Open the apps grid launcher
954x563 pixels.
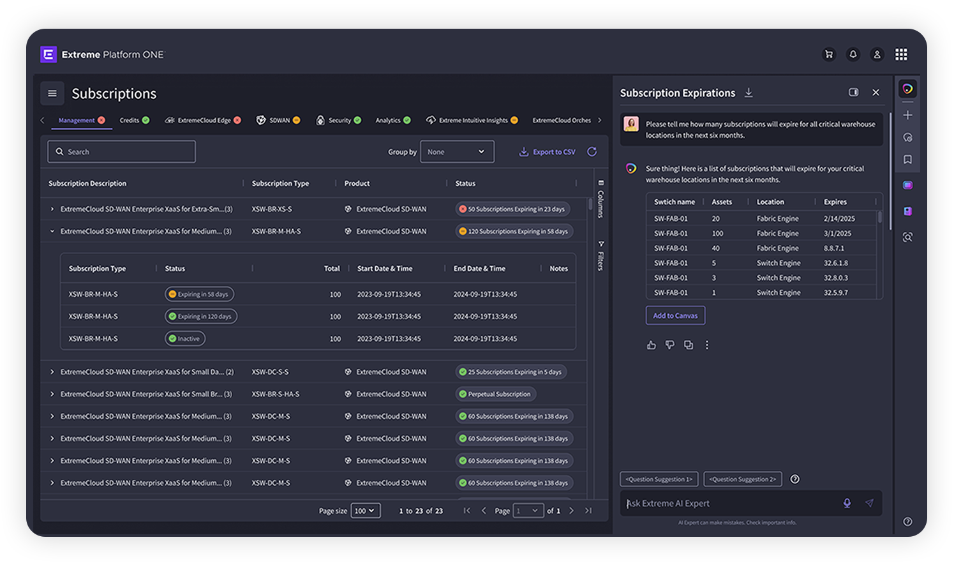(x=901, y=55)
